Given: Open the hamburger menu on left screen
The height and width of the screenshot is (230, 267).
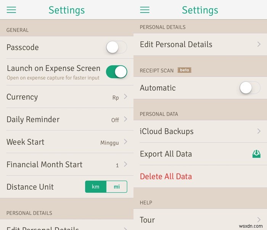Looking at the screenshot, I should 11,10.
